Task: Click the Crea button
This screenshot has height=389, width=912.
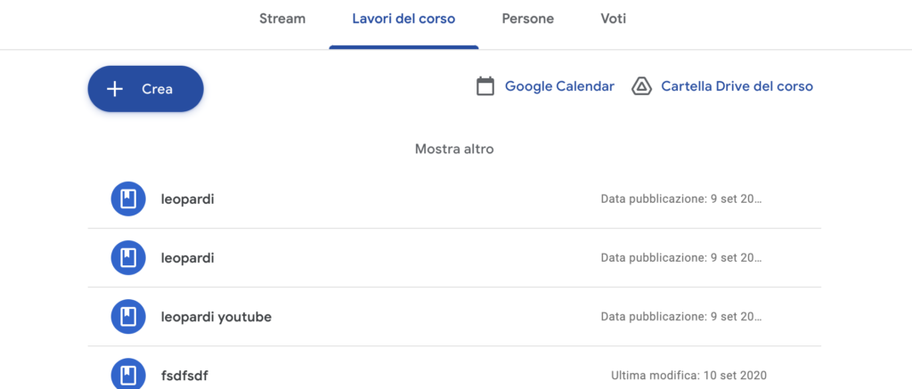Action: point(145,89)
